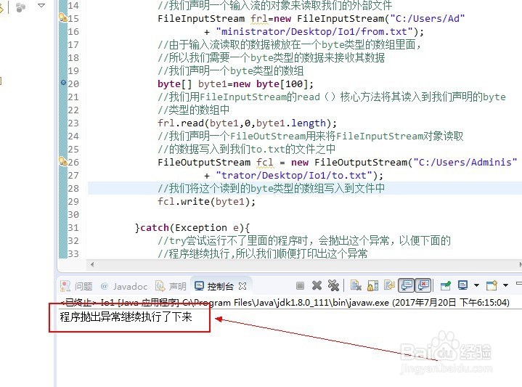
Task: Click line number 31 in the gutter
Action: pyautogui.click(x=73, y=228)
